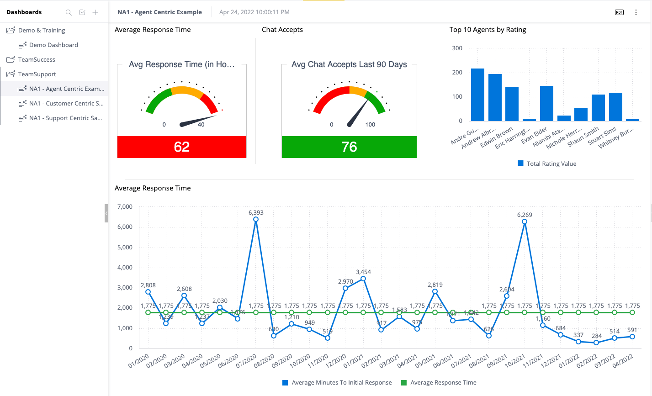652x396 pixels.
Task: Click the 2,819 data point for 05/2021
Action: [435, 291]
